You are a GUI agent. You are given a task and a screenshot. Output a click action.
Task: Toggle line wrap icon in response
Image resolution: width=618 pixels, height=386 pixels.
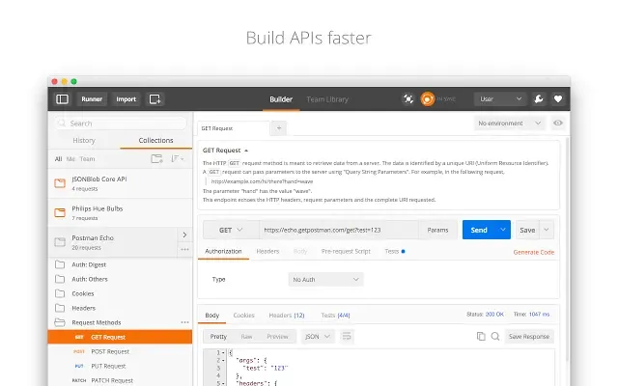point(347,337)
